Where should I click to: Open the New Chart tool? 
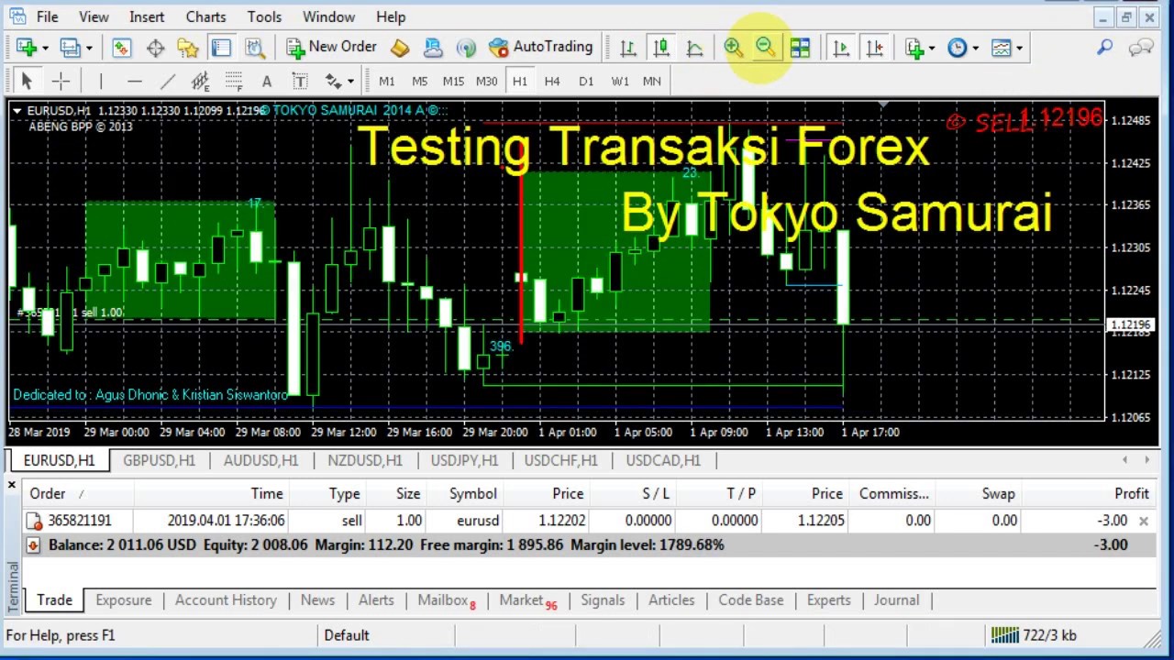pos(25,48)
